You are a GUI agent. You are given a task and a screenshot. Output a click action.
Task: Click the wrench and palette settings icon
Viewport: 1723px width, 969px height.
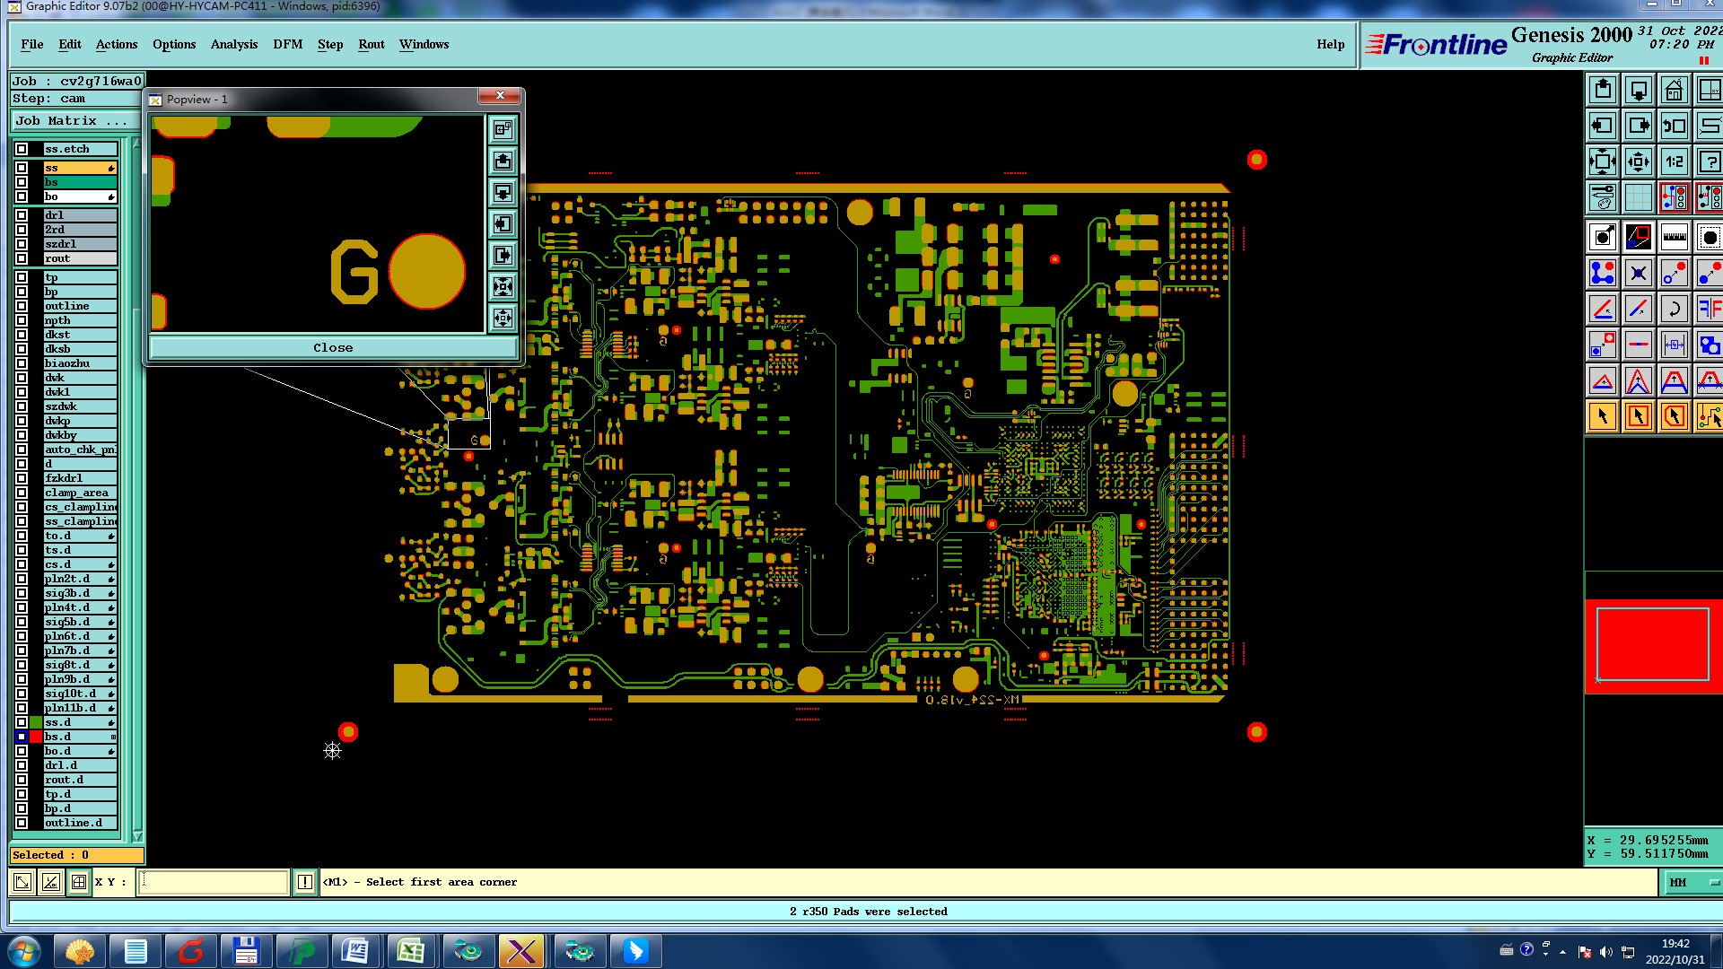(1603, 197)
